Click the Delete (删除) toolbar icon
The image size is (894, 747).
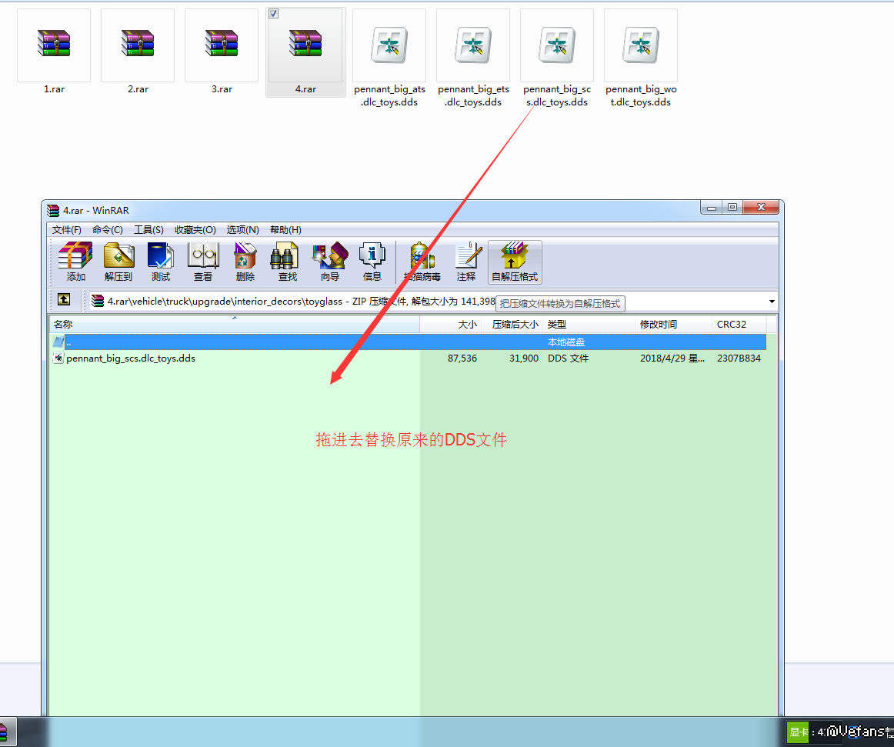coord(245,262)
